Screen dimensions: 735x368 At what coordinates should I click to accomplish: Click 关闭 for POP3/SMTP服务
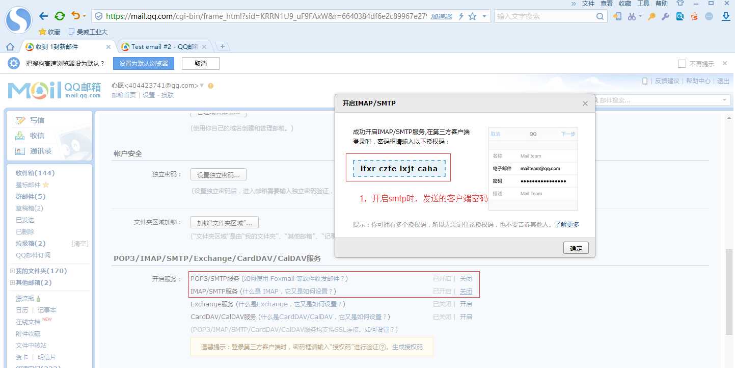[466, 279]
